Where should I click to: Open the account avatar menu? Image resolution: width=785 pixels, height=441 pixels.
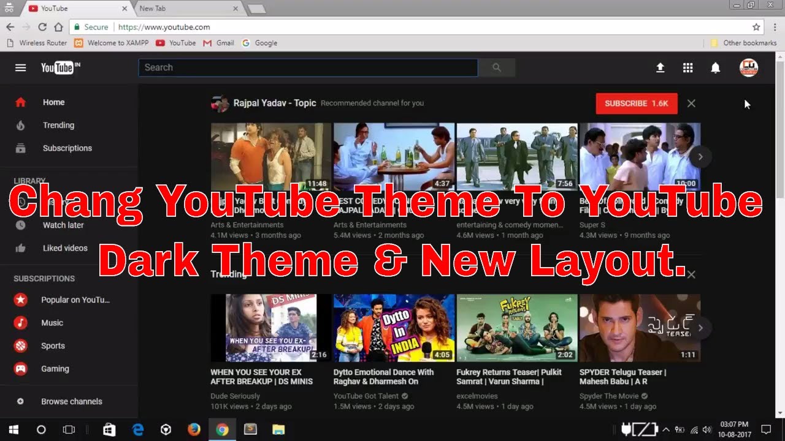click(x=749, y=67)
